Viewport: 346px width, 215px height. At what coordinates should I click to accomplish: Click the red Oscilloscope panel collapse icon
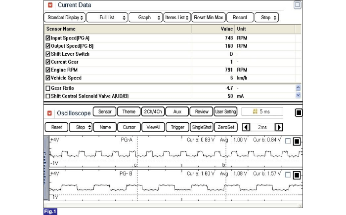(50, 113)
